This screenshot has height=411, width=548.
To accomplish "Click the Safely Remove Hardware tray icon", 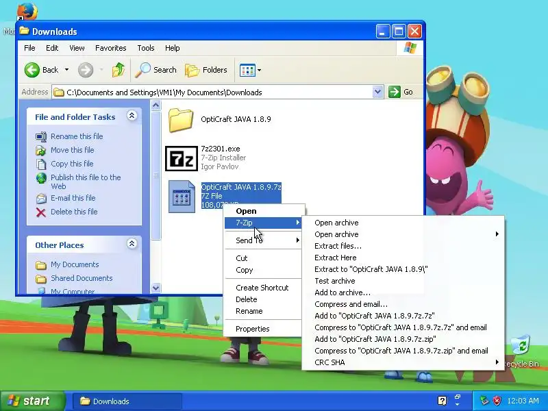I will [x=484, y=401].
